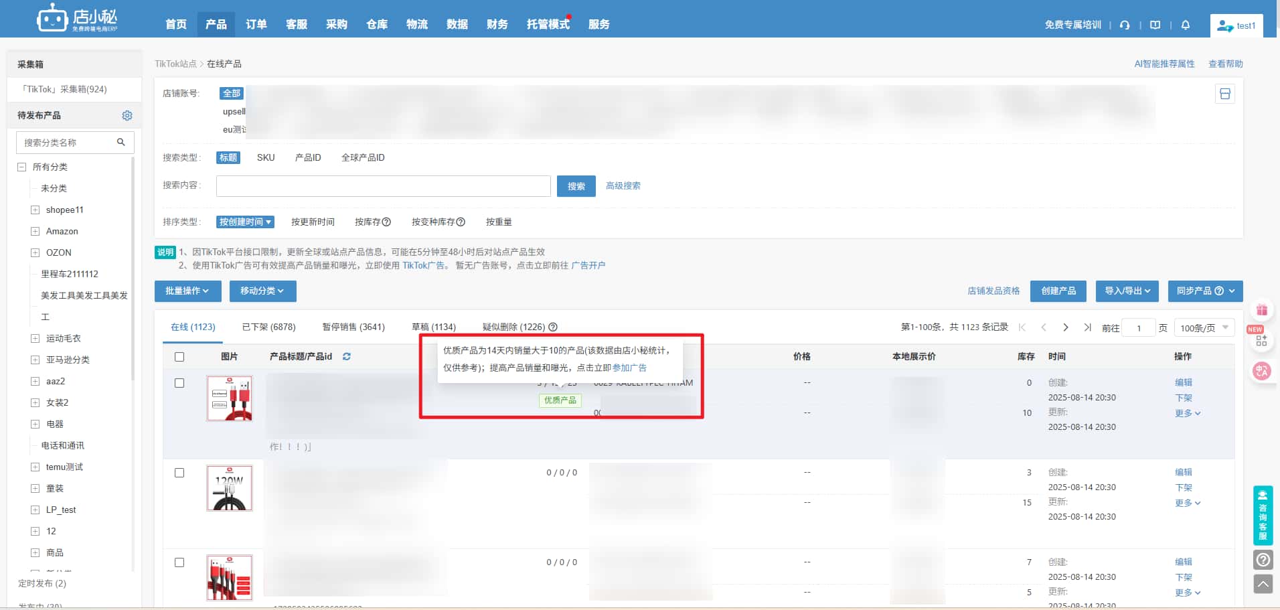Check notifications via the bell icon
The image size is (1280, 610).
click(1184, 24)
